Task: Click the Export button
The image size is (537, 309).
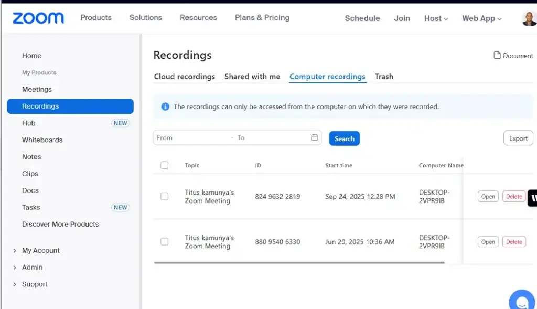Action: (518, 138)
